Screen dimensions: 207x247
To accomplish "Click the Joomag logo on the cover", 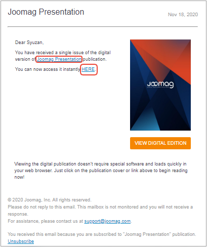I will pos(160,84).
